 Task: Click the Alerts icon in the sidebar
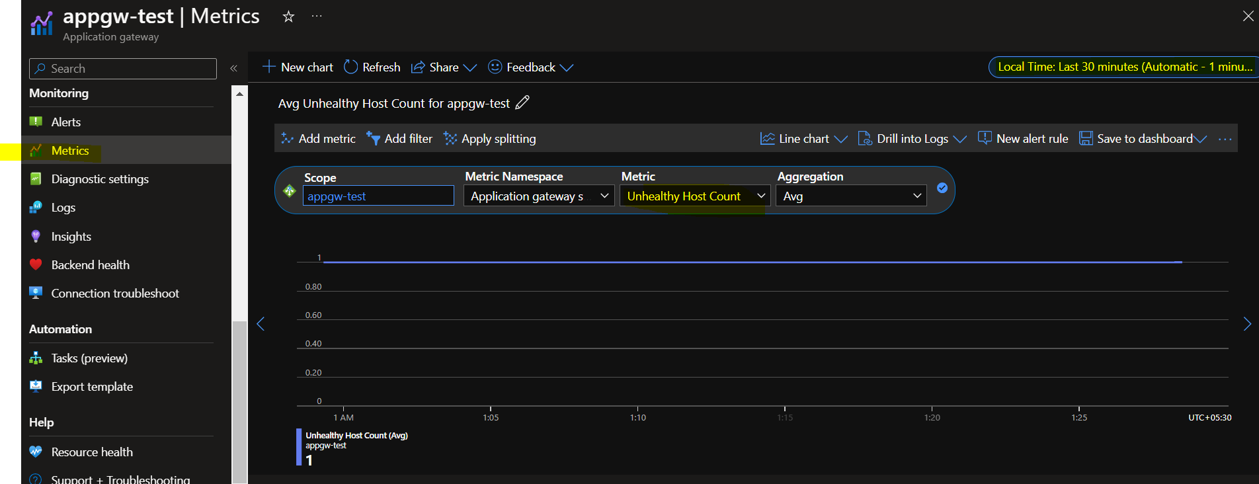[x=36, y=122]
